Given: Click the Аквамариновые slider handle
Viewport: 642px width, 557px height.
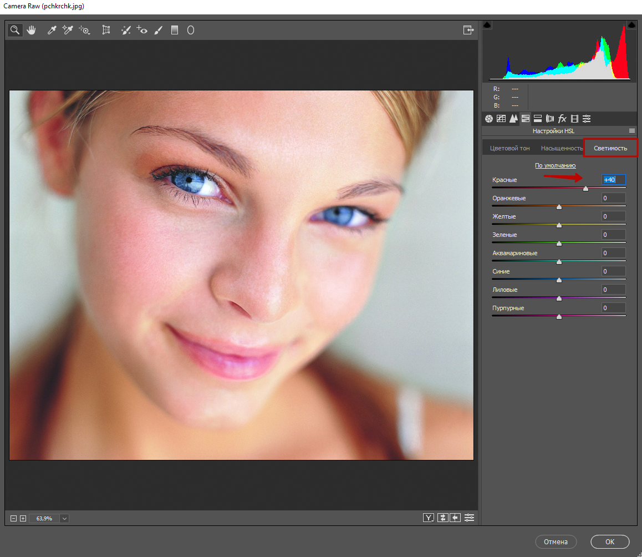Looking at the screenshot, I should click(x=559, y=261).
